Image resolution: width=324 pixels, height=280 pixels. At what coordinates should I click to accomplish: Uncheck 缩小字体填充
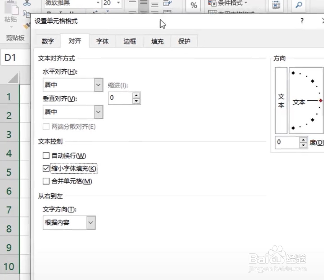[x=46, y=168]
